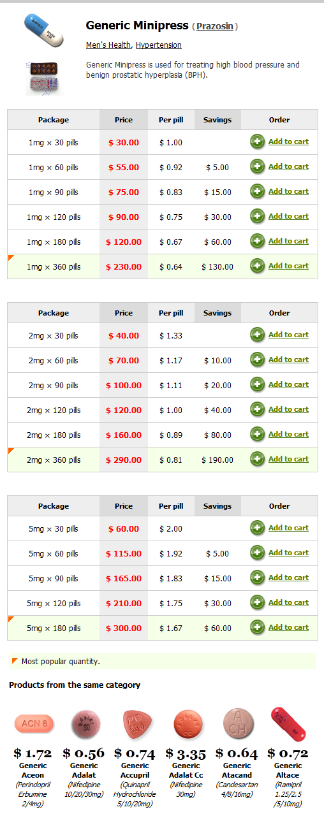Click the green plus icon for 1mg × 360 pills

pyautogui.click(x=258, y=266)
